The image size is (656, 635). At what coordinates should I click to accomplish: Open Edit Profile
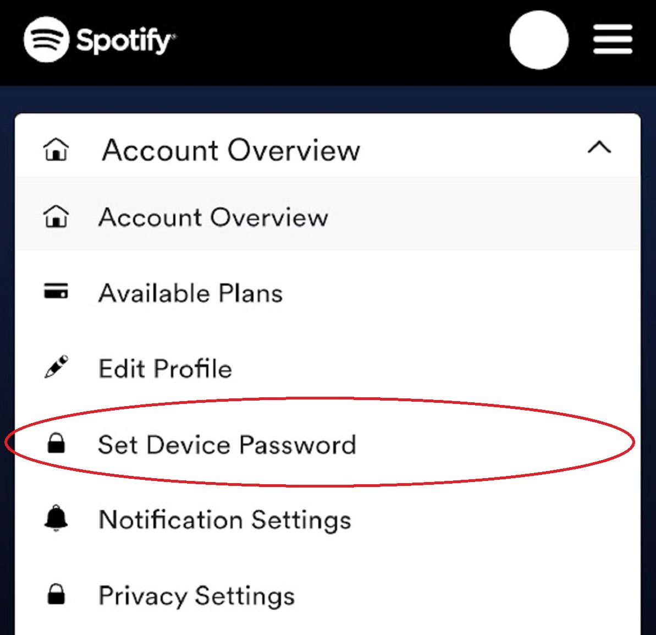point(165,368)
